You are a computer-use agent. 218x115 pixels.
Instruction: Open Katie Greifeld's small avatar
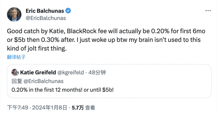click(15, 72)
